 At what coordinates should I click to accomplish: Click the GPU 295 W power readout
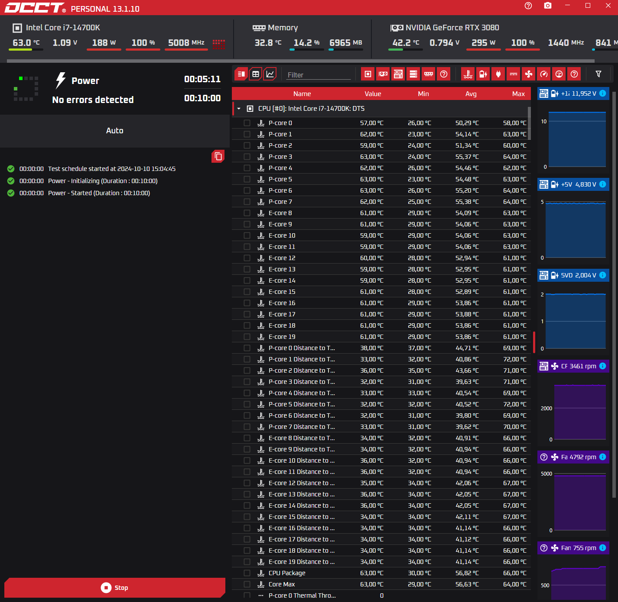pyautogui.click(x=483, y=43)
